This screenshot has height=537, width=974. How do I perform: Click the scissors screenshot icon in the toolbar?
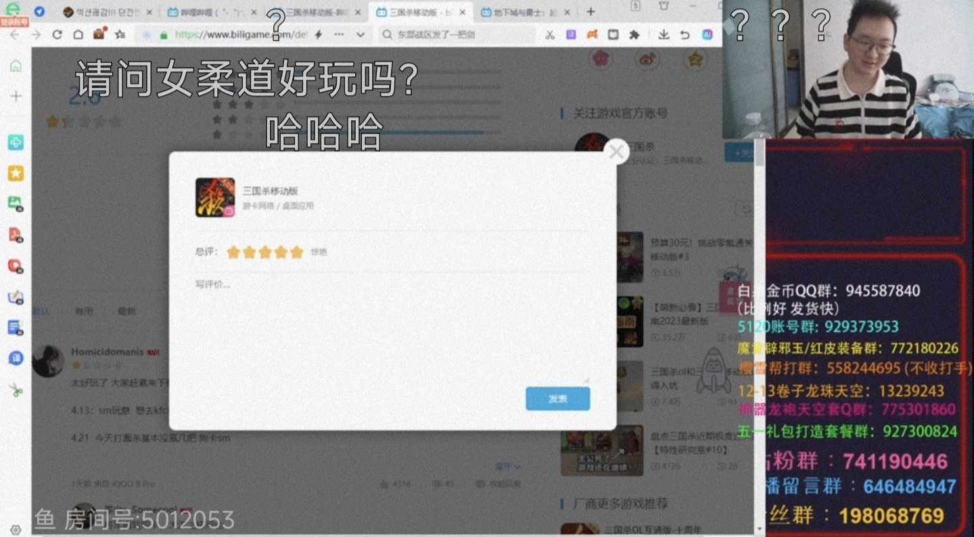coord(549,35)
